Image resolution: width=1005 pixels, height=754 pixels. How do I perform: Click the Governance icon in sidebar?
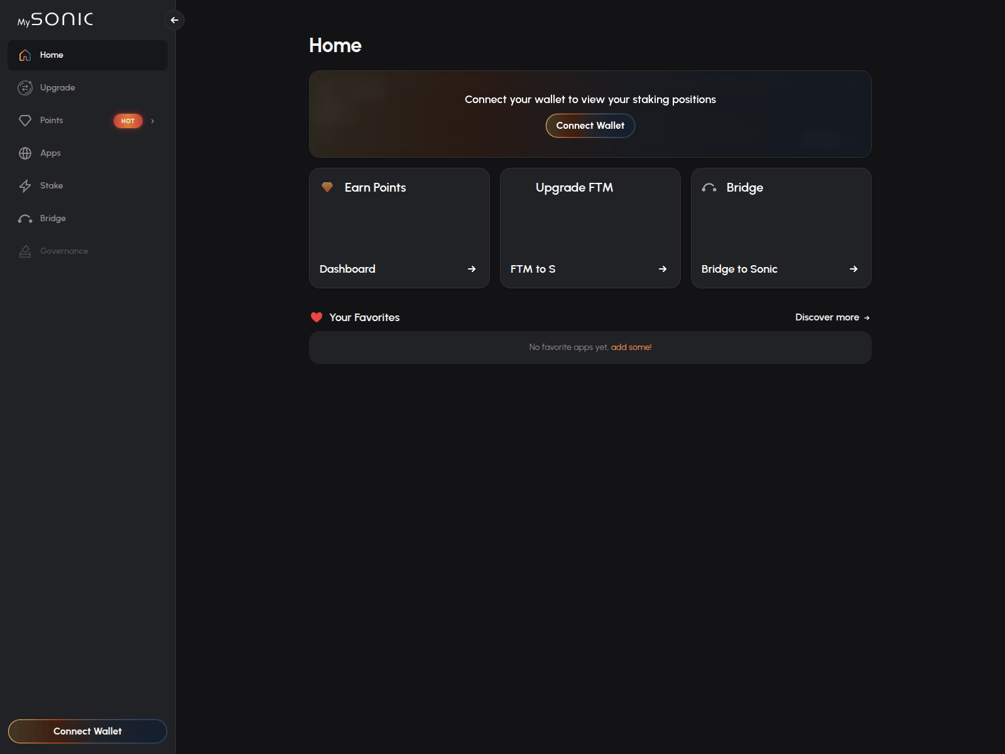pyautogui.click(x=25, y=251)
